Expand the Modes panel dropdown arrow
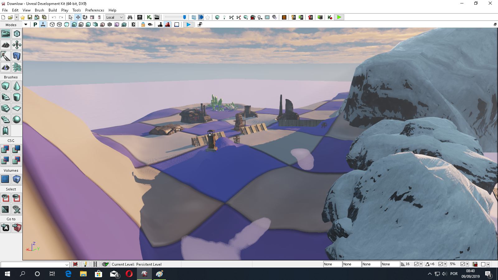This screenshot has width=498, height=280. 26,25
